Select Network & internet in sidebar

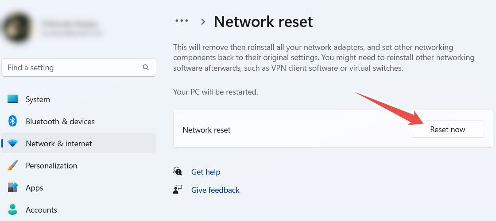pyautogui.click(x=79, y=143)
